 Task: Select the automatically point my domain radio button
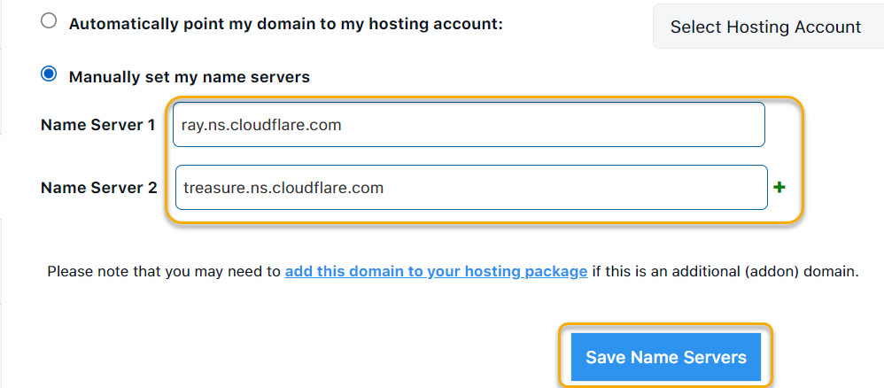[49, 22]
